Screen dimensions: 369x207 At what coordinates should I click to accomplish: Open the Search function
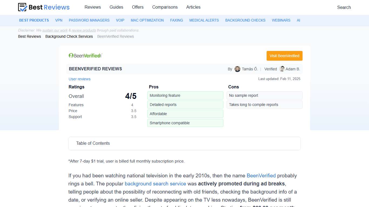coord(344,7)
